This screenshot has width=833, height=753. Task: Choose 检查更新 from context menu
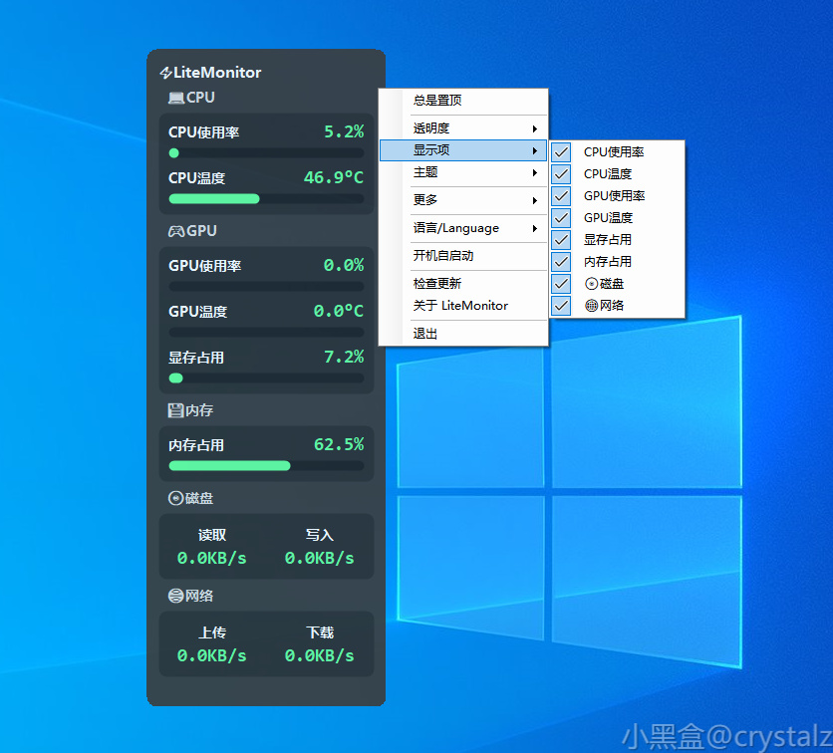coord(463,284)
